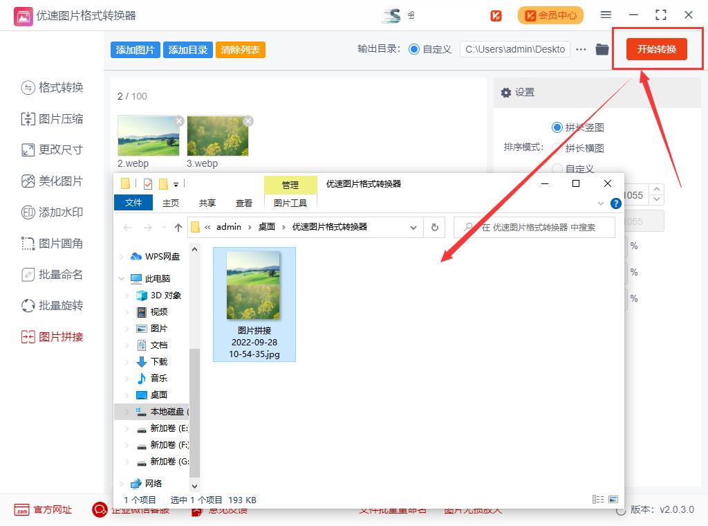The image size is (708, 526).
Task: Open the Explorer address bar dropdown arrow
Action: (413, 227)
